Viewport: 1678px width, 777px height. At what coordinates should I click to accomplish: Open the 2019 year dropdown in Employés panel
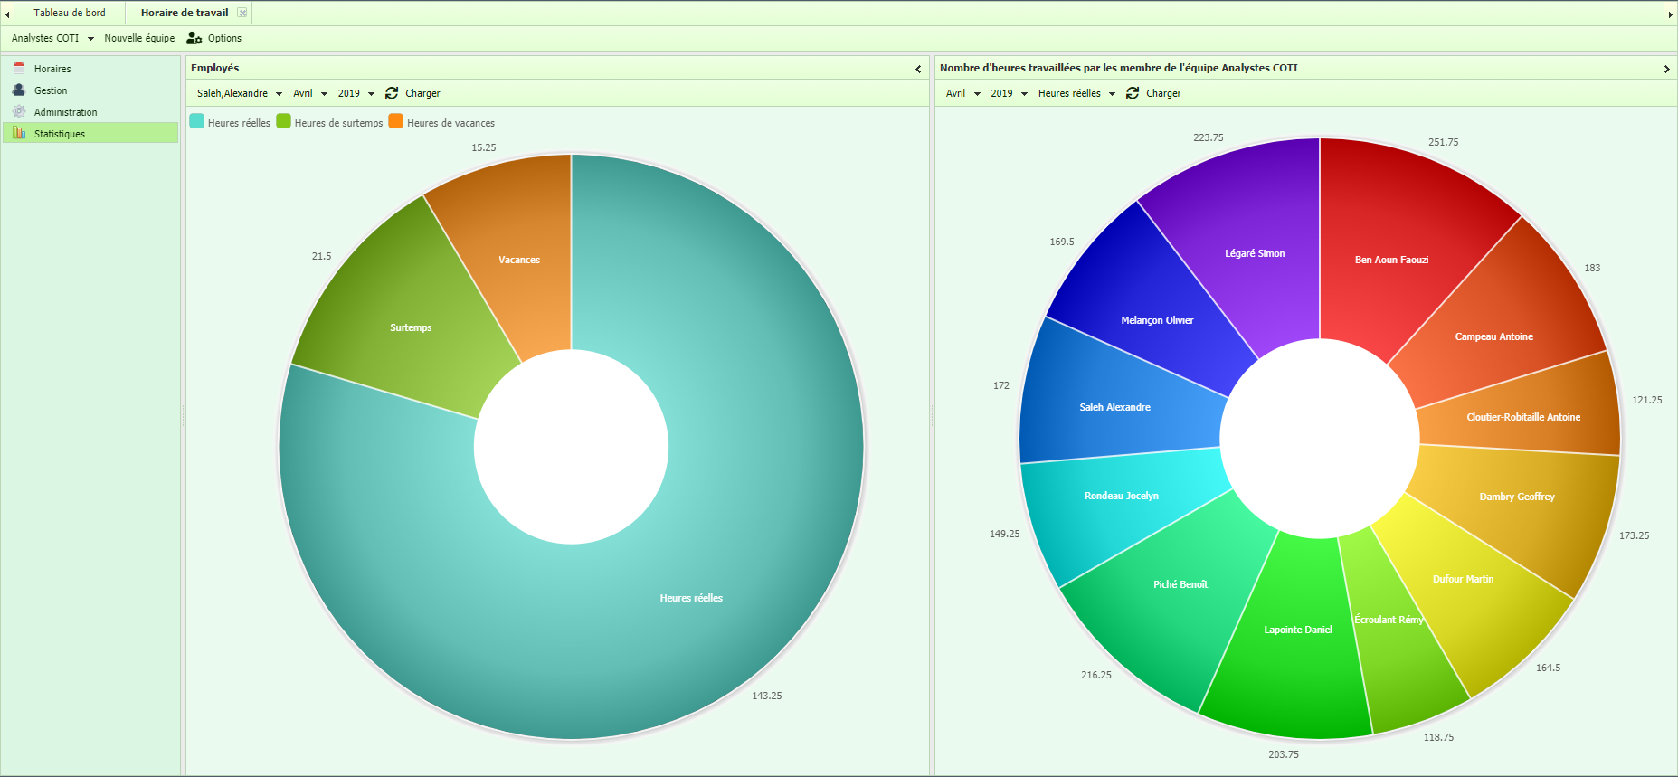[356, 93]
